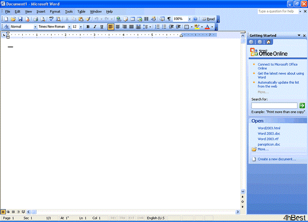Toggle the distributed alignment button
The image size is (308, 222).
[138, 27]
